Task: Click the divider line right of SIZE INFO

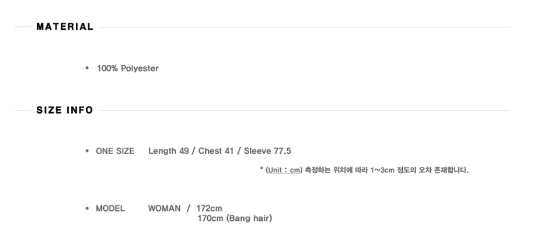Action: pyautogui.click(x=304, y=110)
